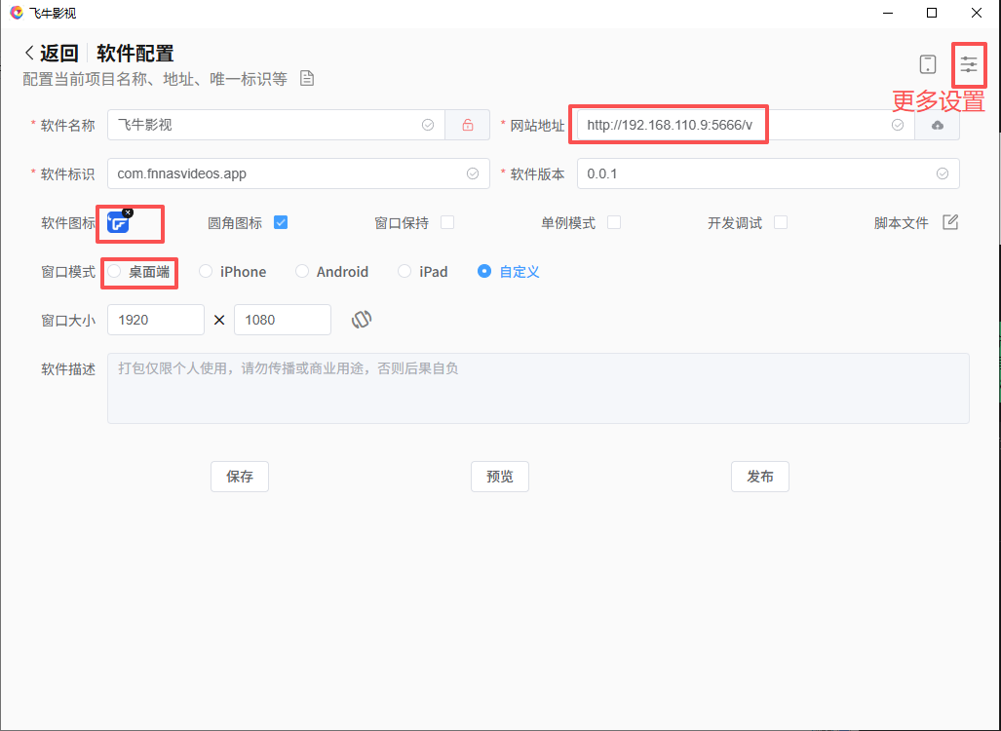Click the check-circle icon in website address field
1001x731 pixels.
pyautogui.click(x=898, y=125)
